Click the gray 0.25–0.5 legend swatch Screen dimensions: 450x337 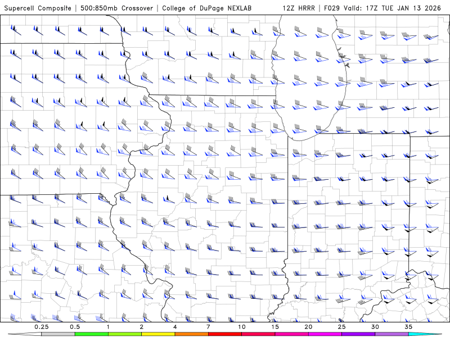tap(58, 334)
